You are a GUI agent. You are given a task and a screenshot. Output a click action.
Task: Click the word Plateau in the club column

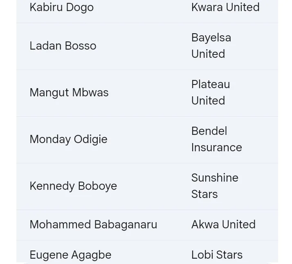(210, 84)
